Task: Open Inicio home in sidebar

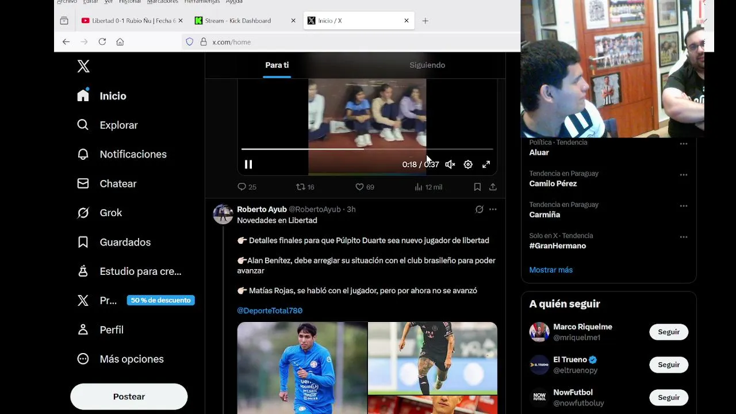Action: 102,95
